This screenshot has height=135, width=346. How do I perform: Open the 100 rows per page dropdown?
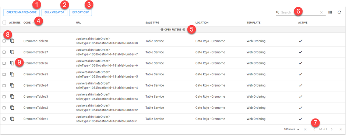(x=291, y=129)
